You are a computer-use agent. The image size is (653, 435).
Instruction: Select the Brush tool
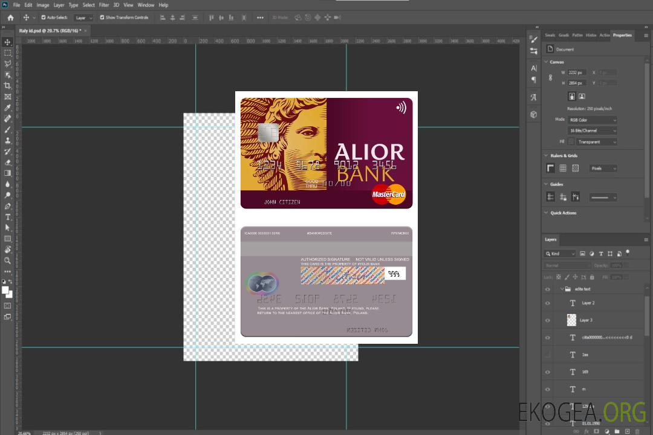coord(7,129)
